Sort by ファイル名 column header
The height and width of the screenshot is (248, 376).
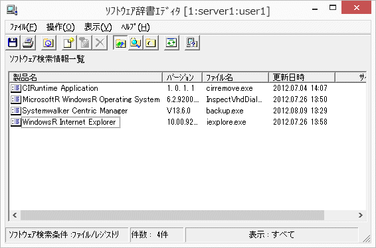tap(235, 78)
